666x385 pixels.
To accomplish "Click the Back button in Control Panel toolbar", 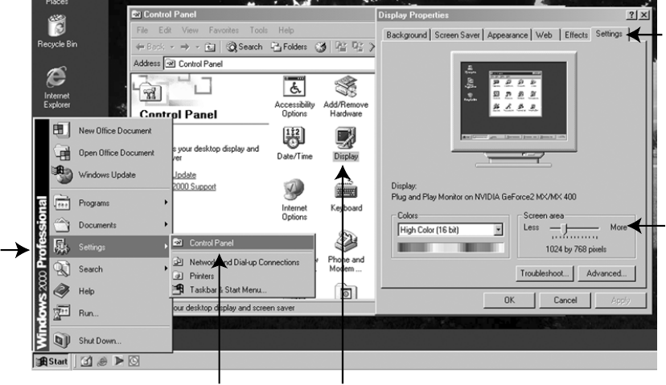I will pyautogui.click(x=150, y=47).
